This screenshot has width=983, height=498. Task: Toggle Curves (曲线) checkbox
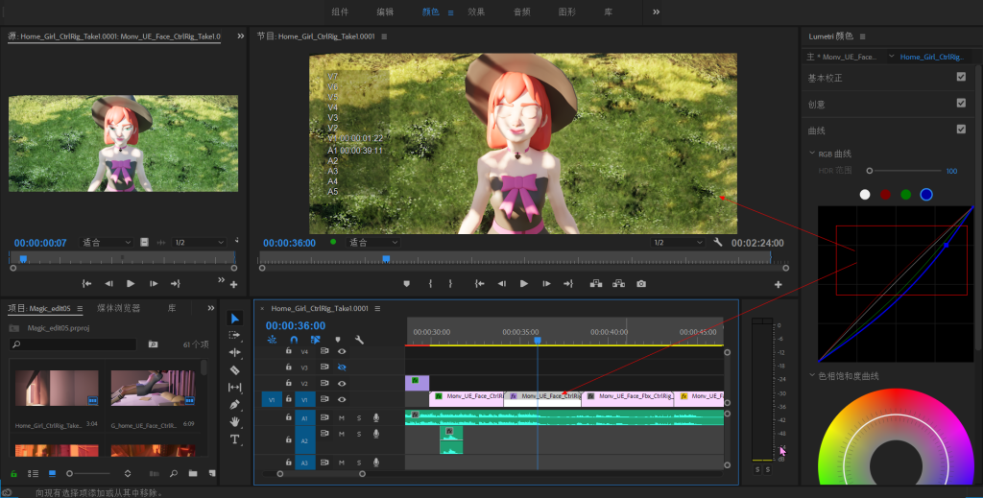961,129
